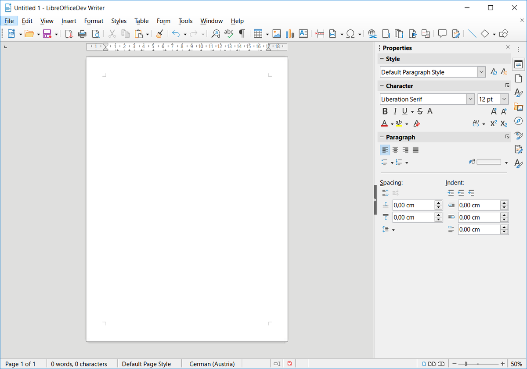Click the Clone Formatting paintbrush
Viewport: 527px width, 369px height.
160,34
